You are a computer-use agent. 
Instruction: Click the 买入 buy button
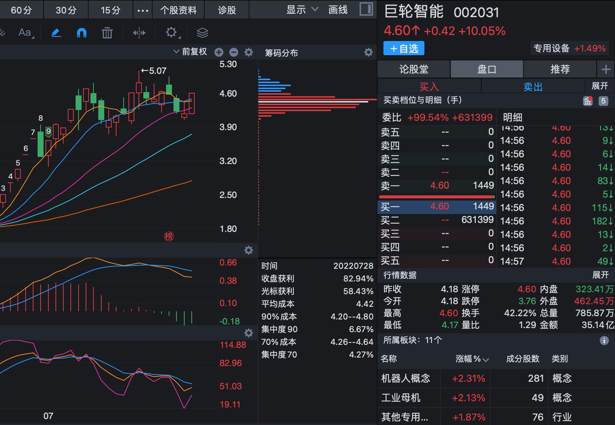429,86
